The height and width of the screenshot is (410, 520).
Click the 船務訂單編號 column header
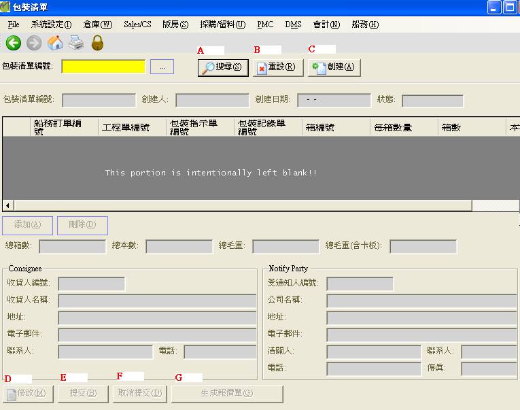click(x=58, y=127)
